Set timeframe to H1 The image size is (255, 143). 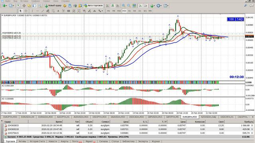pyautogui.click(x=129, y=11)
